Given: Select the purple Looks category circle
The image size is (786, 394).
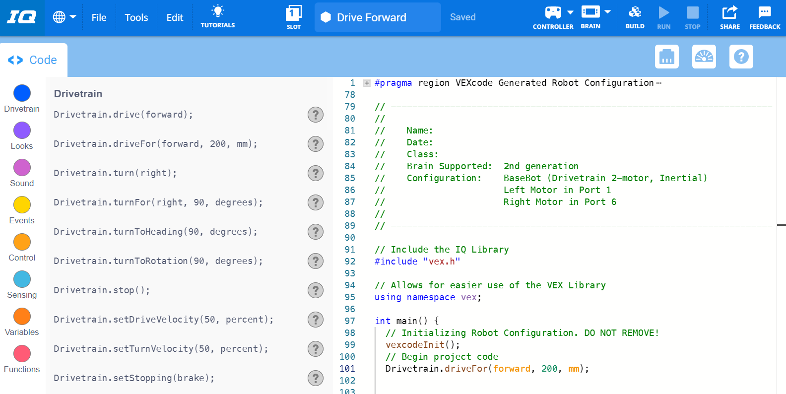Looking at the screenshot, I should click(22, 131).
